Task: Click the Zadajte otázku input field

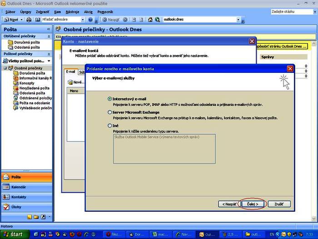Action: (x=292, y=12)
